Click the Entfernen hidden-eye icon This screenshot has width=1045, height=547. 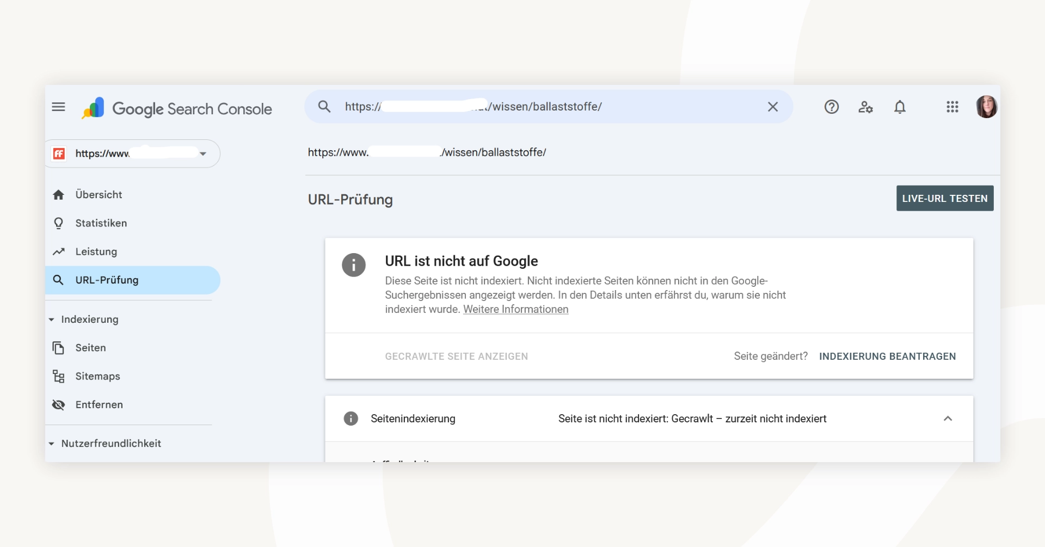[x=59, y=404]
